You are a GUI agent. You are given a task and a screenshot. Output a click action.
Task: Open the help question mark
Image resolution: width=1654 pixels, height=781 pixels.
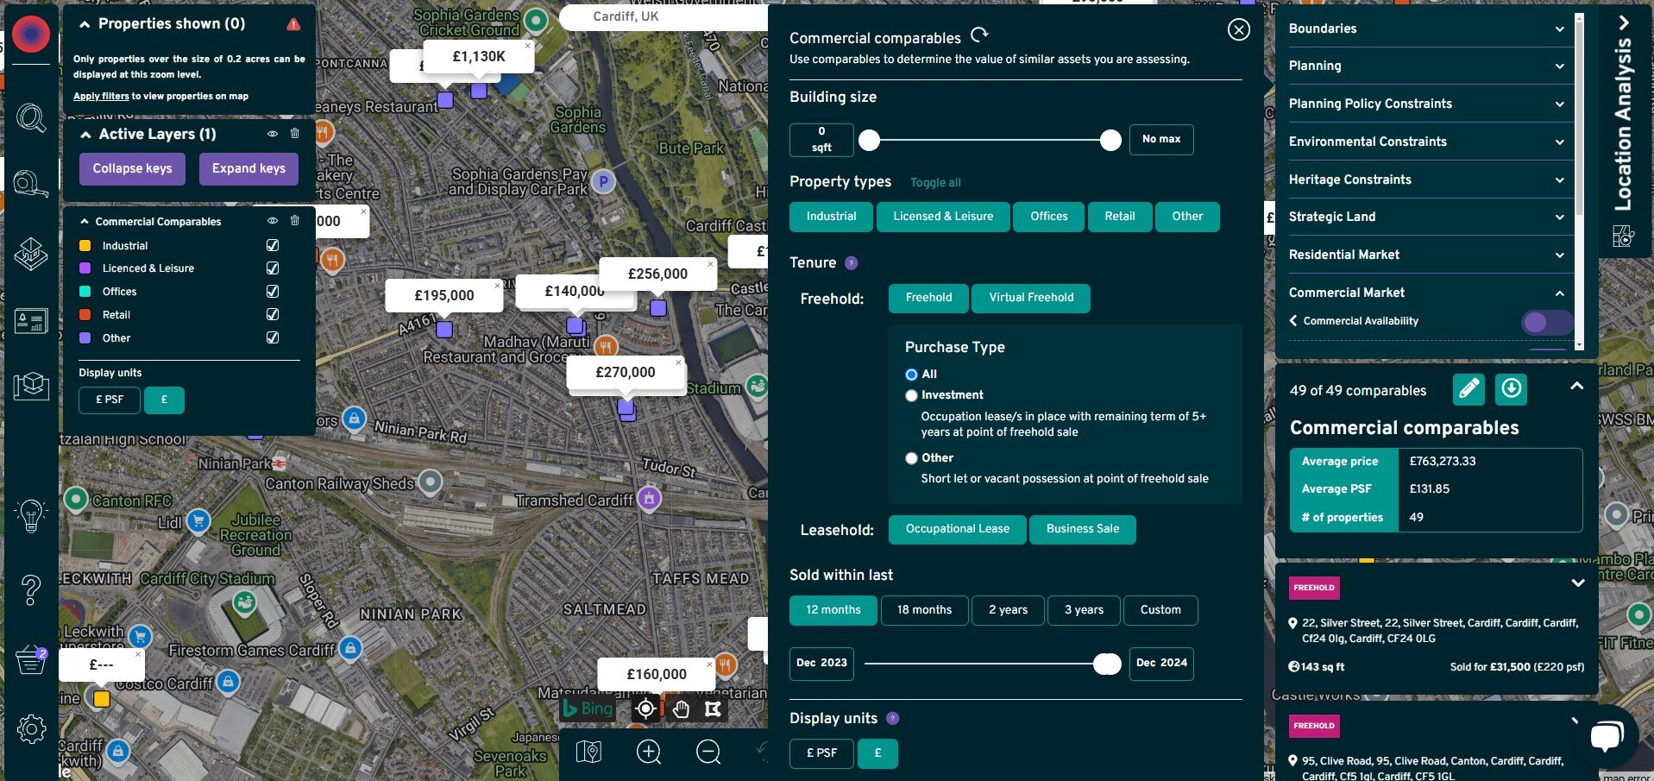pos(31,590)
